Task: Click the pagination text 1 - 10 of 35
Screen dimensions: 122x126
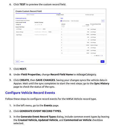Action: coord(97,56)
